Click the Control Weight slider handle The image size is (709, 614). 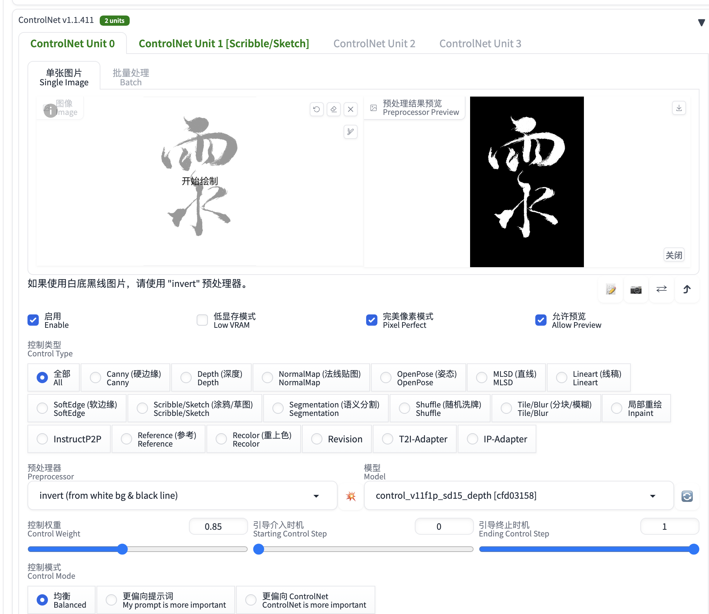pos(122,549)
